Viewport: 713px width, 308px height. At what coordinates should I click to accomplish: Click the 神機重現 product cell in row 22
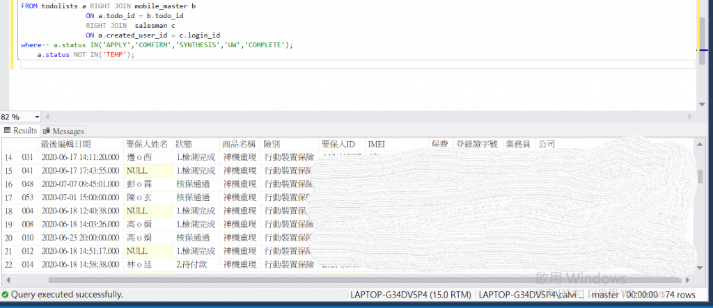[240, 265]
